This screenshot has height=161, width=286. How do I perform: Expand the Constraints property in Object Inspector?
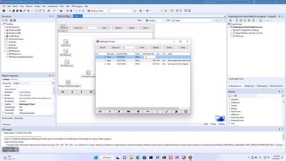[3, 113]
